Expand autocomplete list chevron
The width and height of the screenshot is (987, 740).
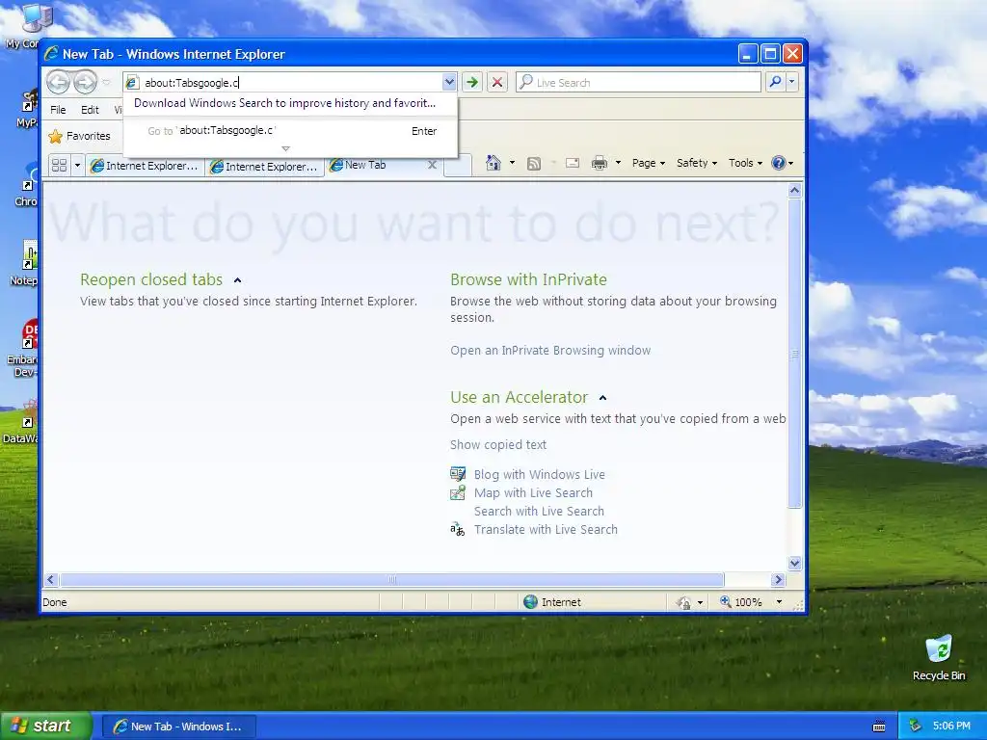point(285,149)
